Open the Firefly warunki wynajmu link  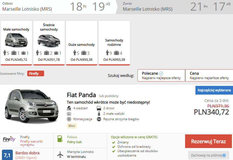[x=31, y=143]
